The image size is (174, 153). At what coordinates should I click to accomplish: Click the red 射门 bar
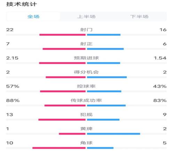coord(62,35)
